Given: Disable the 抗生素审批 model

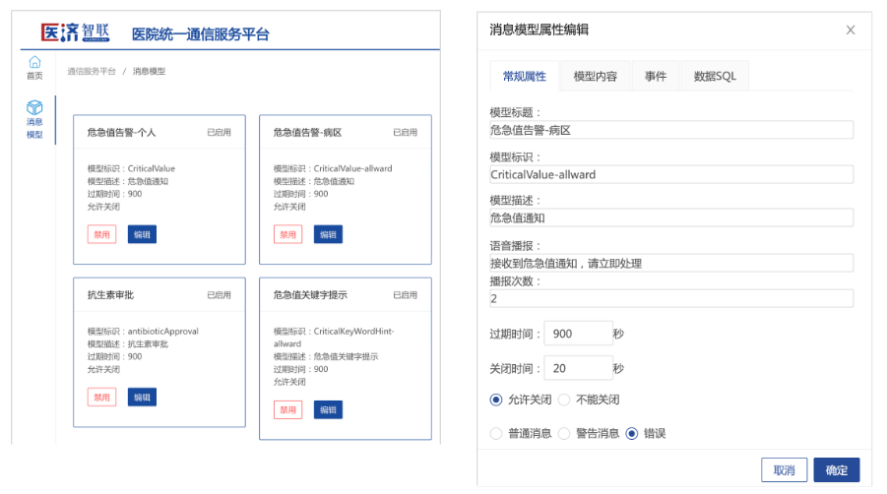Looking at the screenshot, I should (101, 398).
